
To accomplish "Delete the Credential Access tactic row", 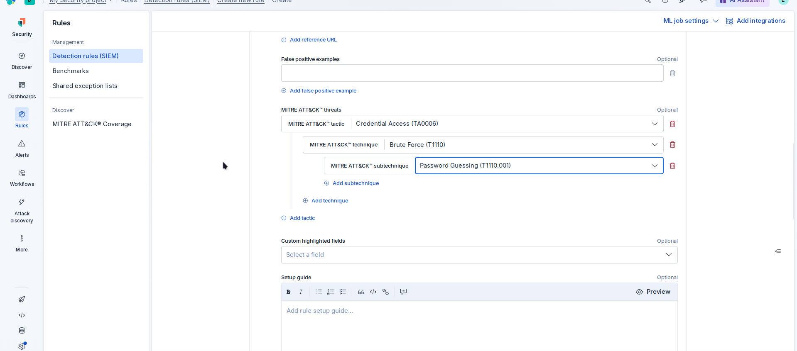I will 672,124.
